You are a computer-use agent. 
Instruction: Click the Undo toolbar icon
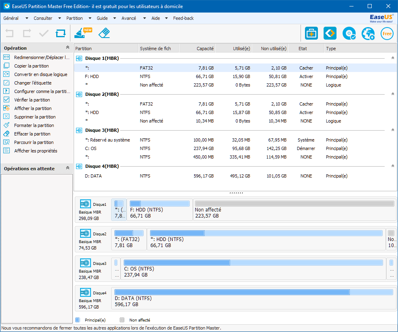[x=9, y=33]
